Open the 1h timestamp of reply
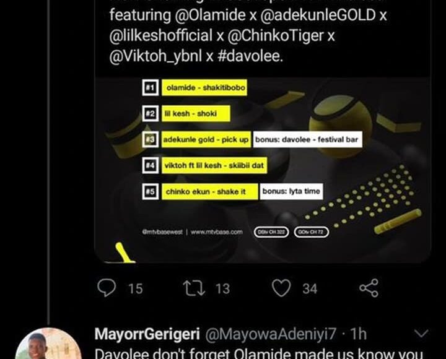The height and width of the screenshot is (359, 446). click(358, 334)
